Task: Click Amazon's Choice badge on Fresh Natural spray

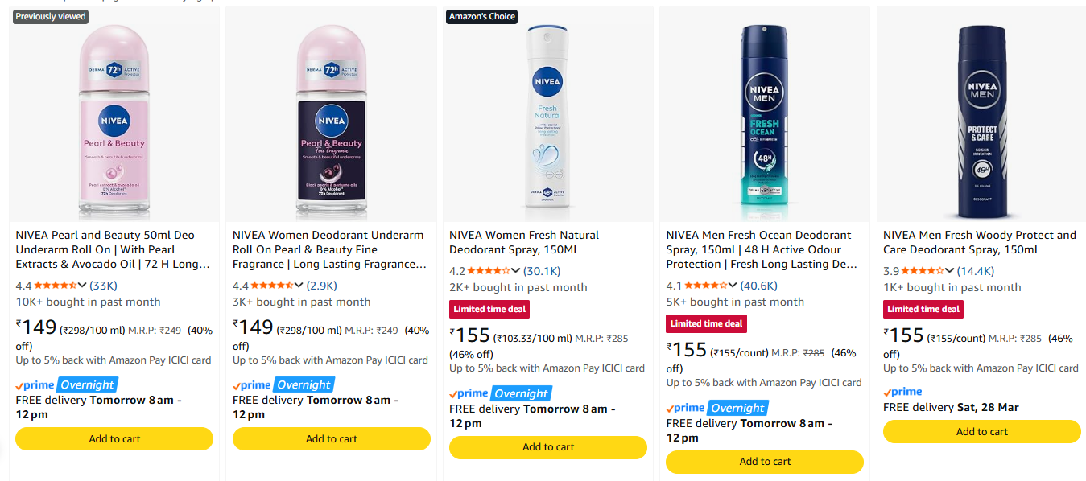Action: [x=482, y=16]
